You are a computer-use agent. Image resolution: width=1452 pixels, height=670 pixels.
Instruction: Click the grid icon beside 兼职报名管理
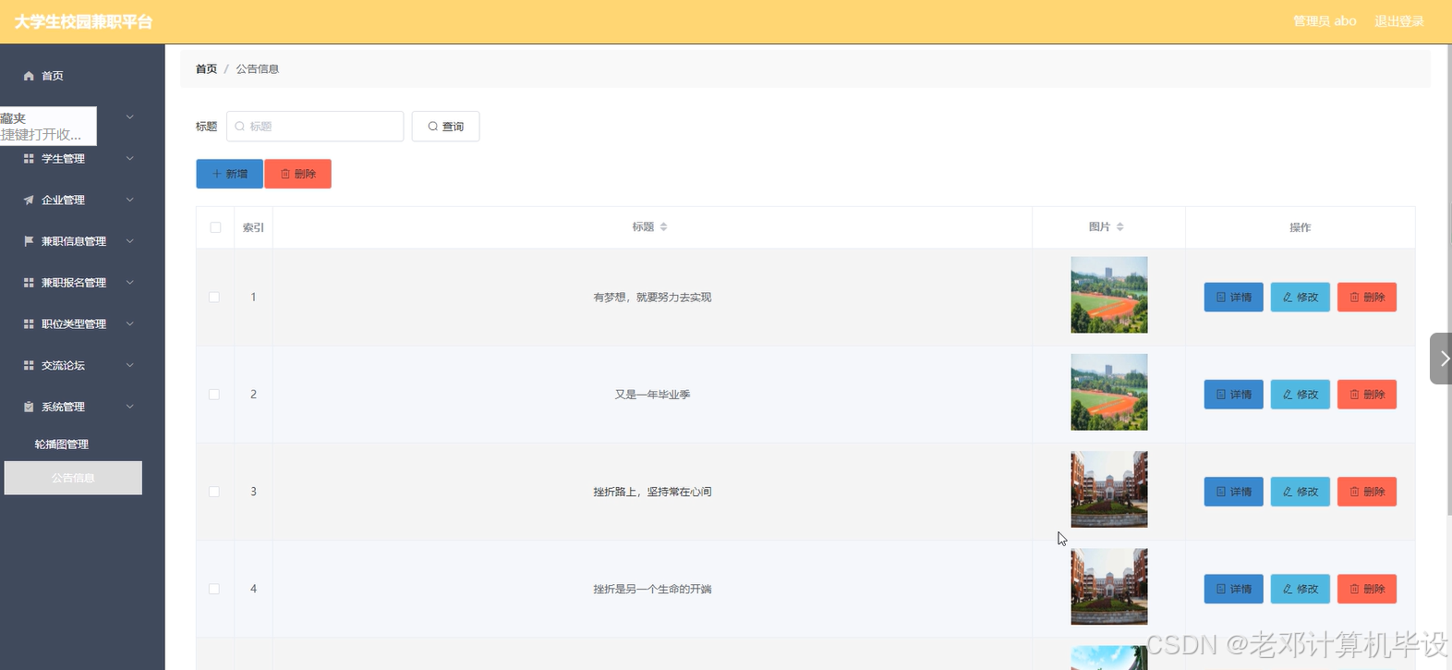coord(29,283)
